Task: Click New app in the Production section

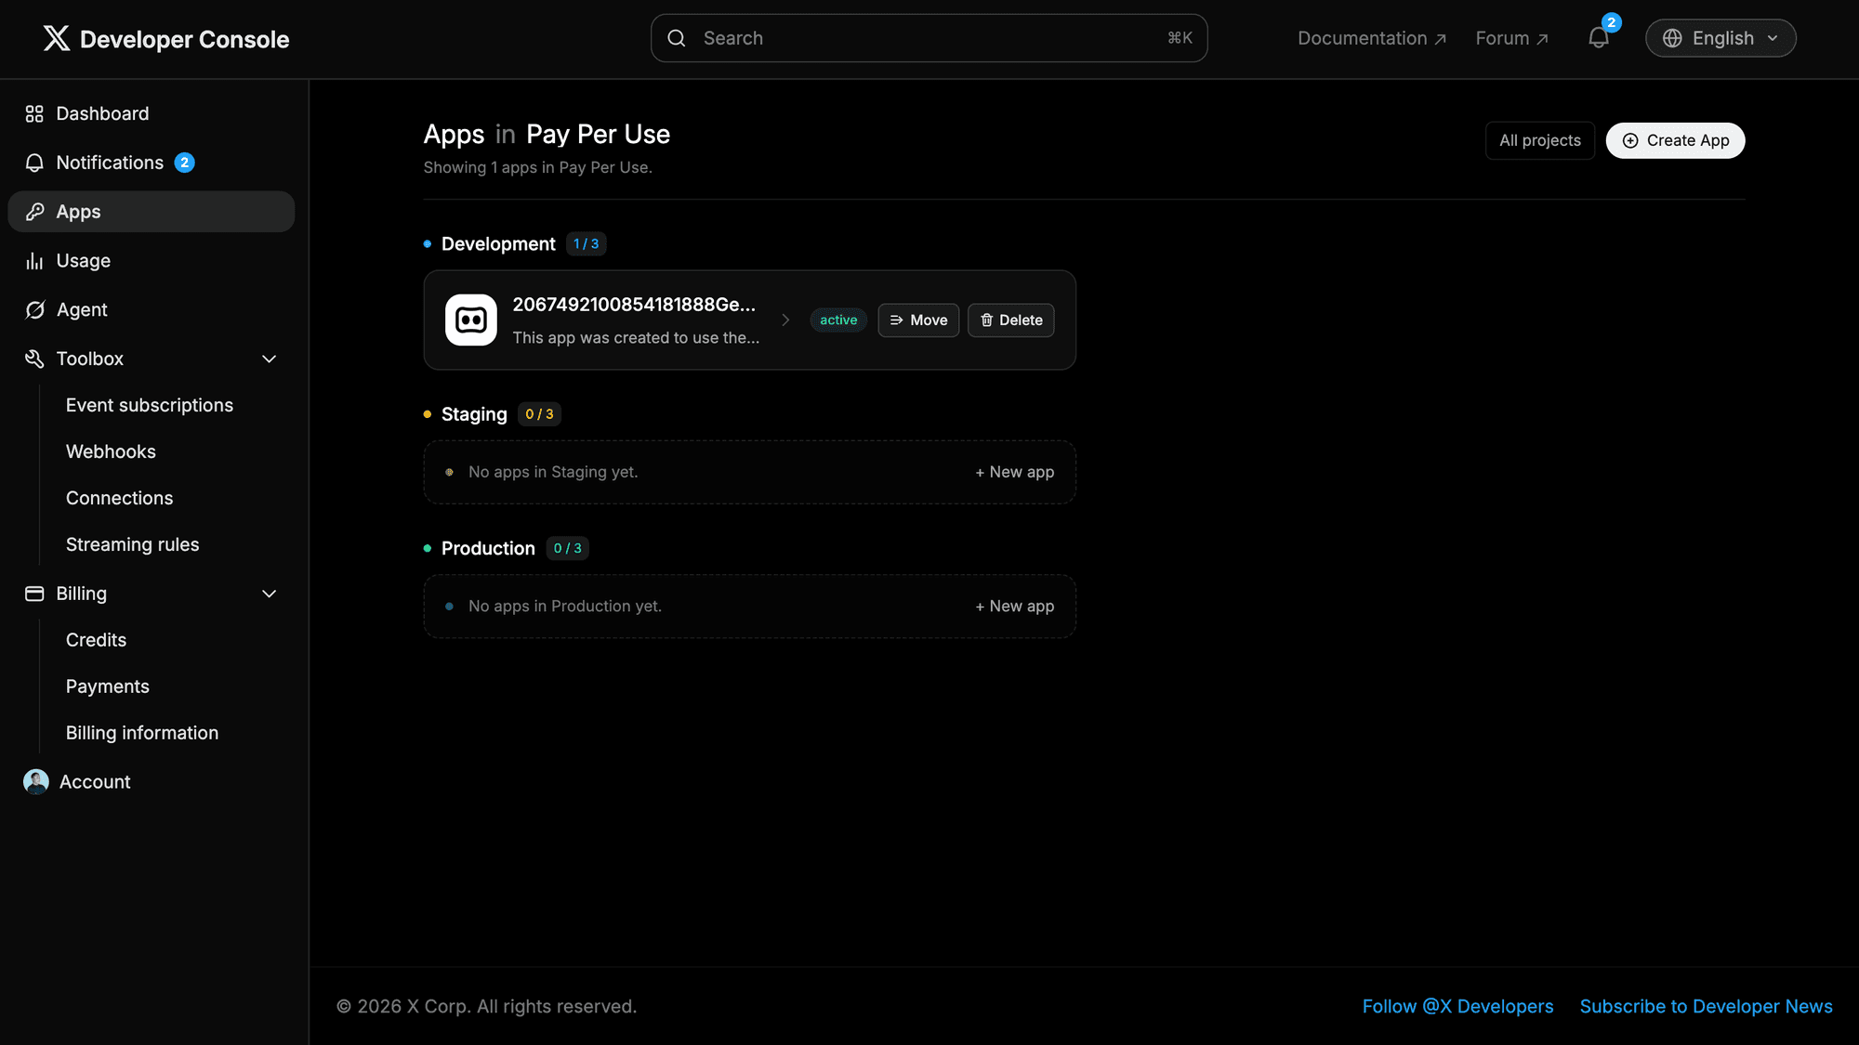Action: click(1014, 606)
